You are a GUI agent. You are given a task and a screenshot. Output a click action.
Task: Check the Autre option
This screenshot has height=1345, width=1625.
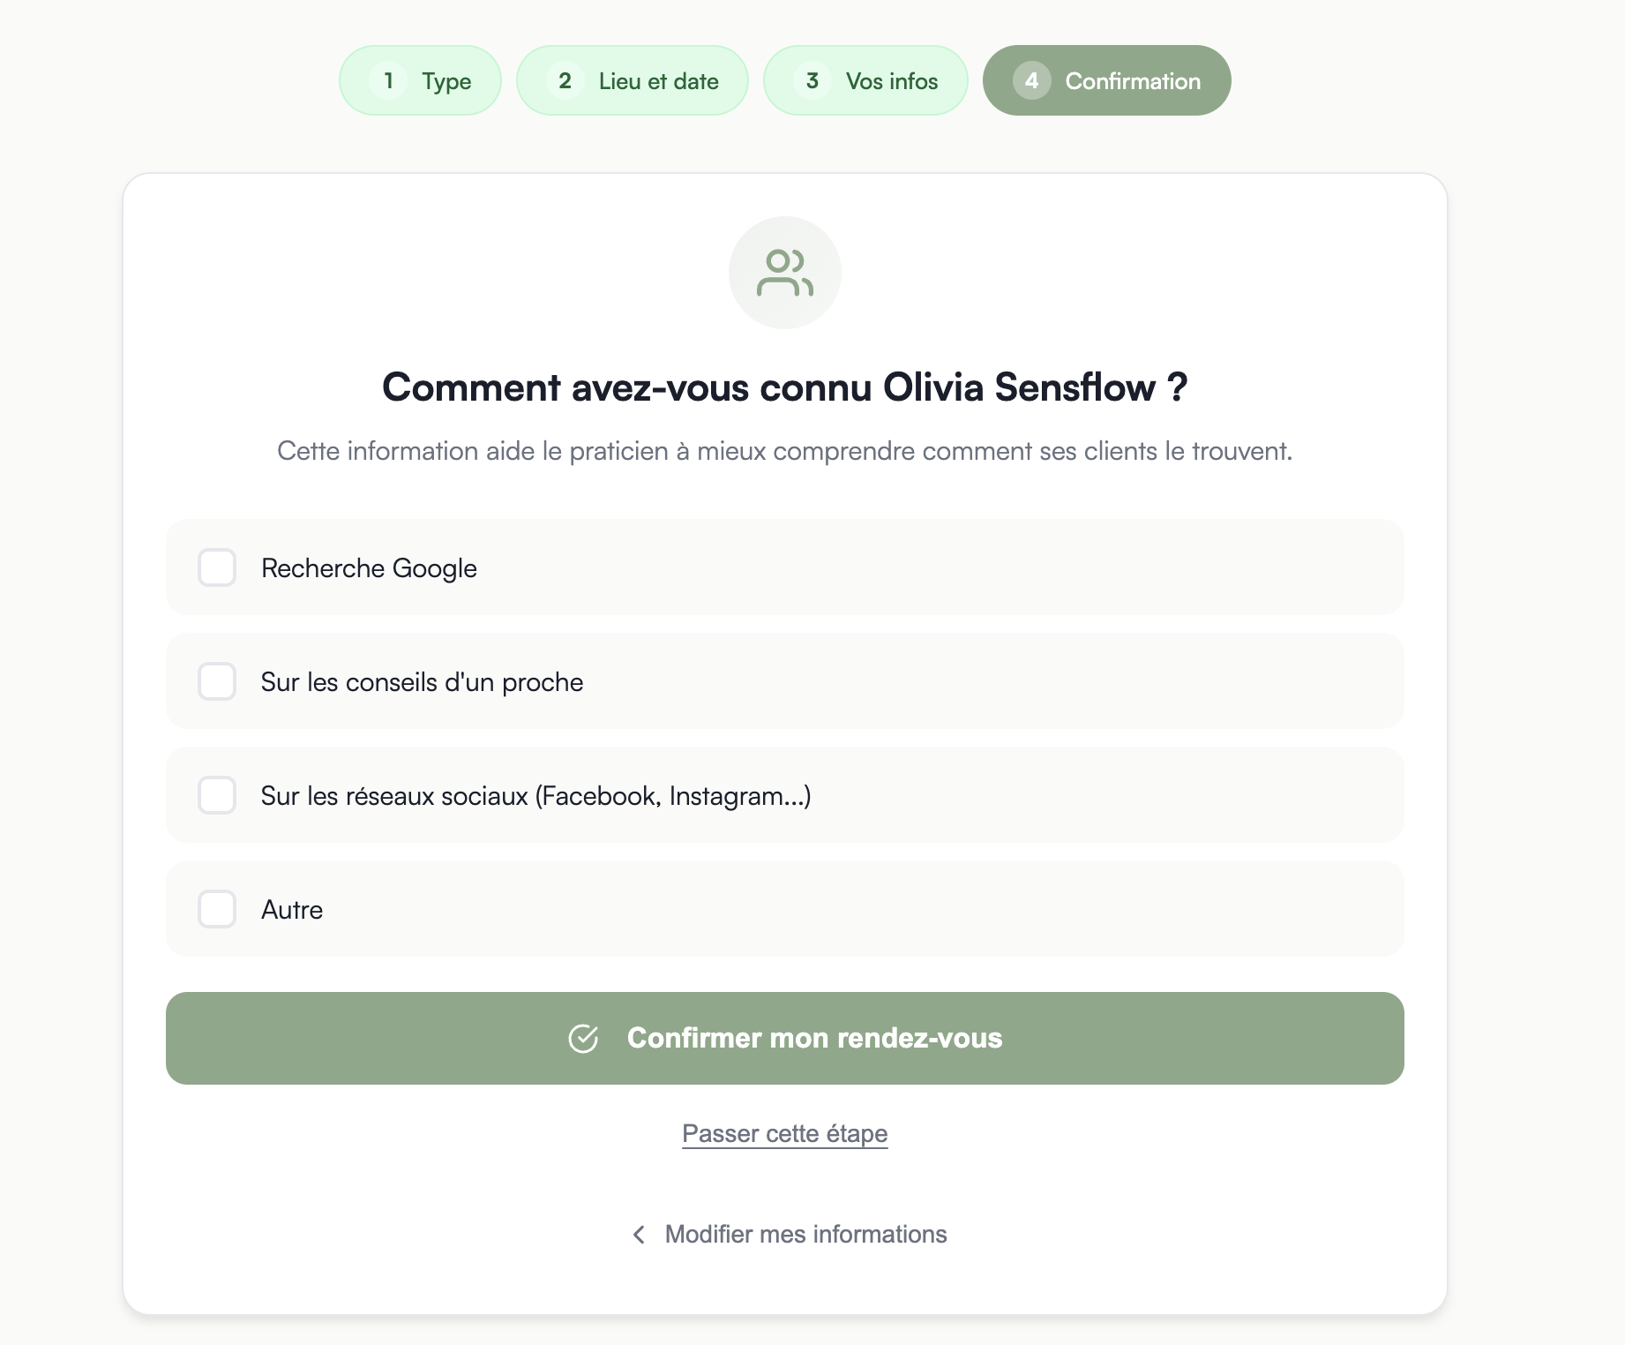tap(216, 909)
